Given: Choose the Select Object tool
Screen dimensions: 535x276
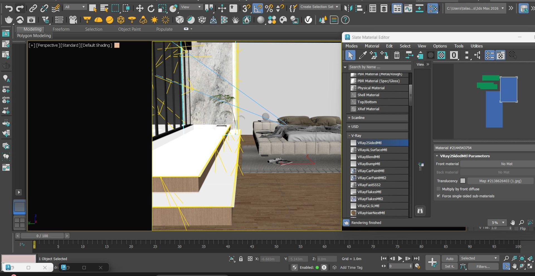Looking at the screenshot, I should (x=93, y=8).
